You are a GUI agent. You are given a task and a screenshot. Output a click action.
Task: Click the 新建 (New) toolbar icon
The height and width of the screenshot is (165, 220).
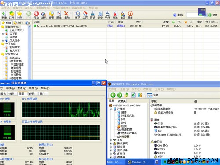4,15
